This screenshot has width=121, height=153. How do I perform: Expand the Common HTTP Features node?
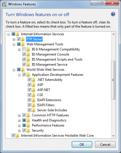pos(19,116)
